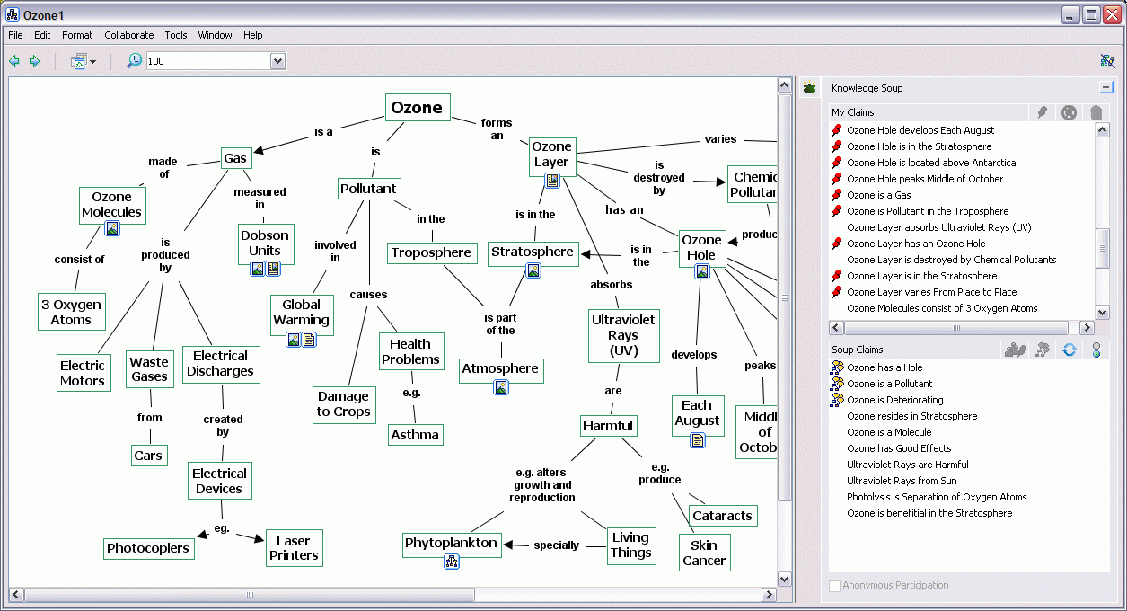Select 'Ozone is a Pollutant' soup claim
Viewport: 1127px width, 611px height.
[x=889, y=384]
